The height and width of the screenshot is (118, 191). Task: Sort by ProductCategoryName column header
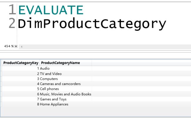coord(66,63)
